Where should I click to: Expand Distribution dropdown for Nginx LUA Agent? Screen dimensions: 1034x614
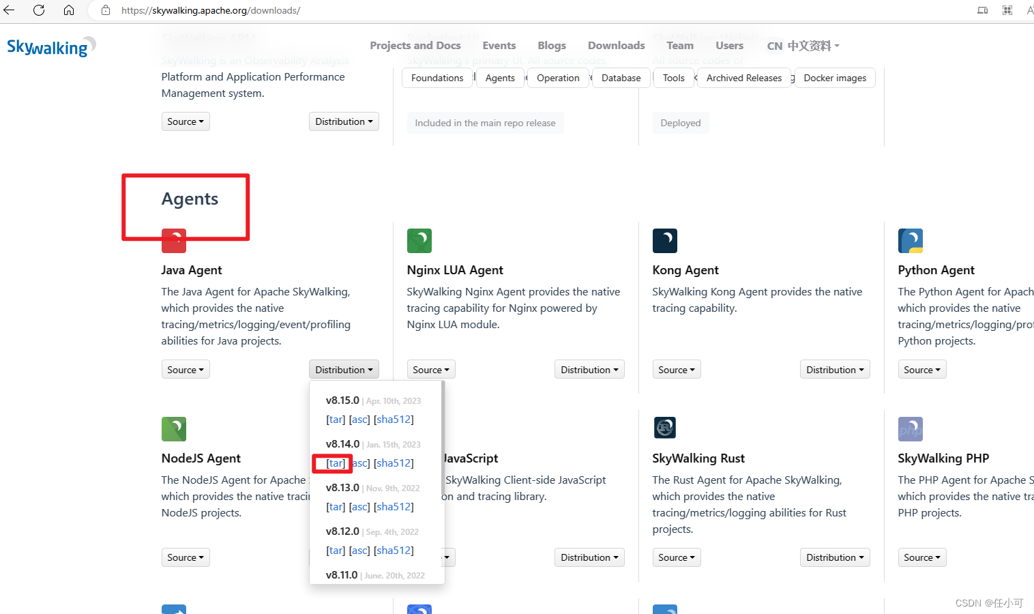pos(589,370)
